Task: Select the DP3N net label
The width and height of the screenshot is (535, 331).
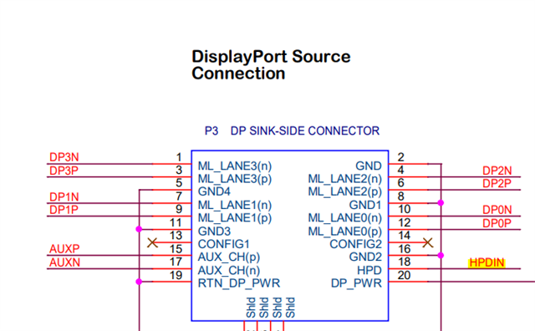Action: [x=64, y=157]
